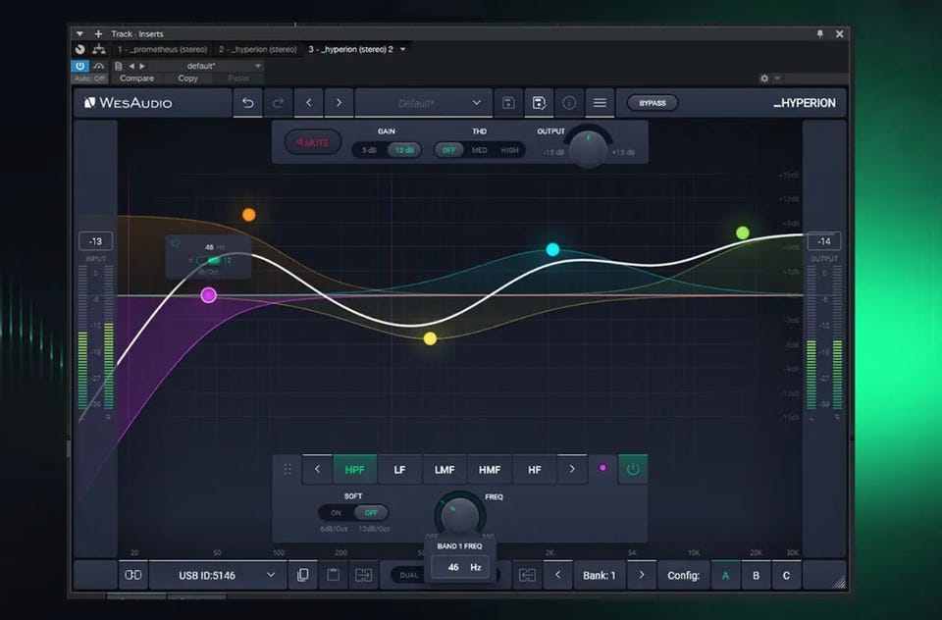The height and width of the screenshot is (620, 942).
Task: Click the OUTPUT knob
Action: [x=588, y=147]
